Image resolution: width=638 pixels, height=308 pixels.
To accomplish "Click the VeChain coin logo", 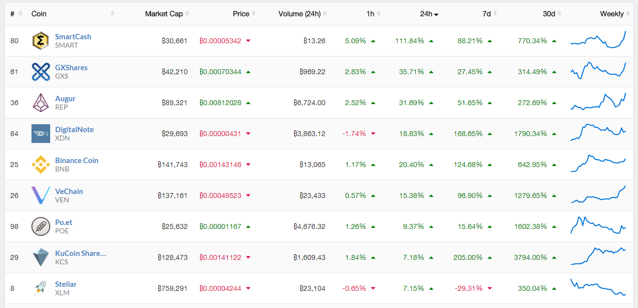I will point(41,196).
